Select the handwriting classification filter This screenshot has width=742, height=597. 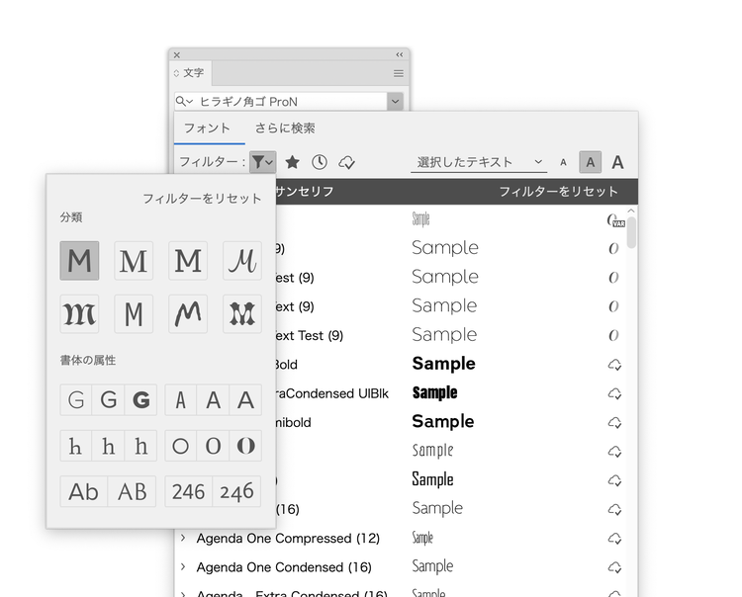[x=188, y=314]
